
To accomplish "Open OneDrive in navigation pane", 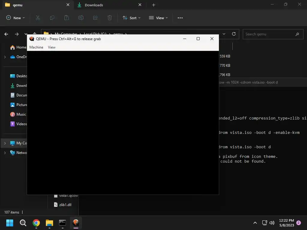I will [18, 57].
